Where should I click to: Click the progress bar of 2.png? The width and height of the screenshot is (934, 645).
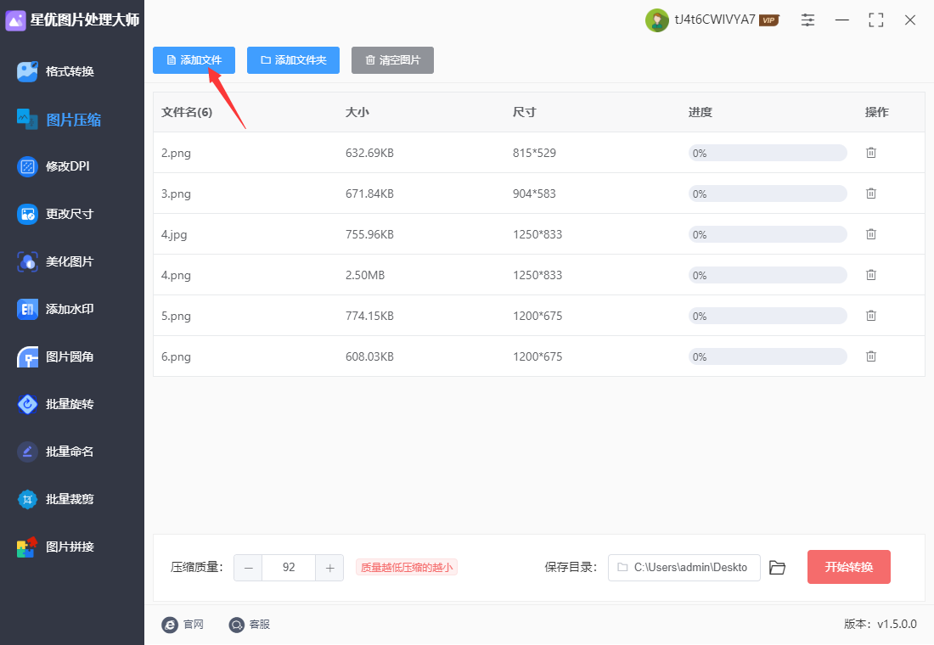click(768, 153)
